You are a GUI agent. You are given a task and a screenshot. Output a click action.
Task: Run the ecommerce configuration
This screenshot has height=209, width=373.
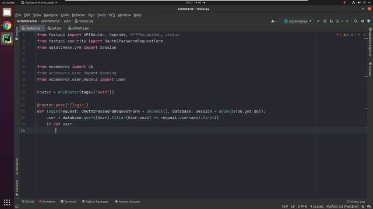point(318,21)
